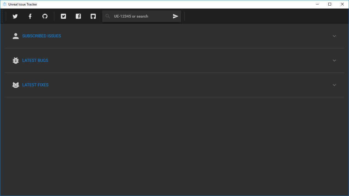Screen dimensions: 349x196
Task: Click the boxed Facebook square icon
Action: (x=78, y=16)
